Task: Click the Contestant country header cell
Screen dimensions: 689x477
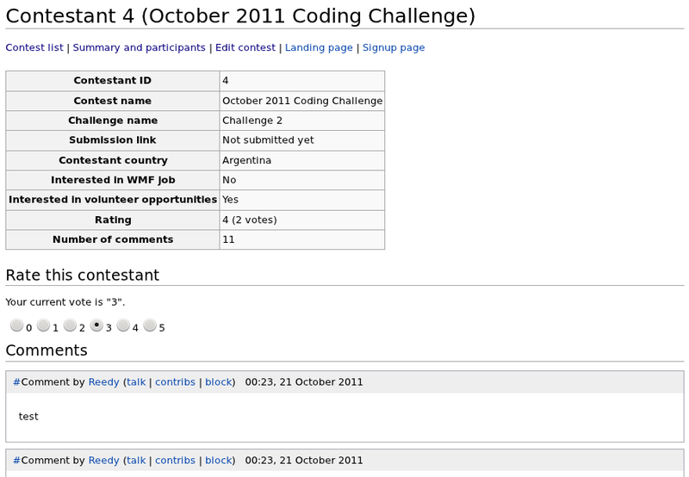Action: click(x=113, y=160)
